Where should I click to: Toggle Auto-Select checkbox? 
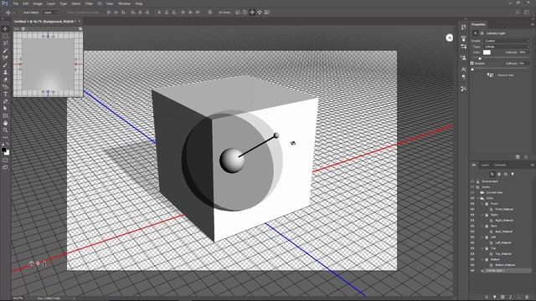tap(21, 13)
